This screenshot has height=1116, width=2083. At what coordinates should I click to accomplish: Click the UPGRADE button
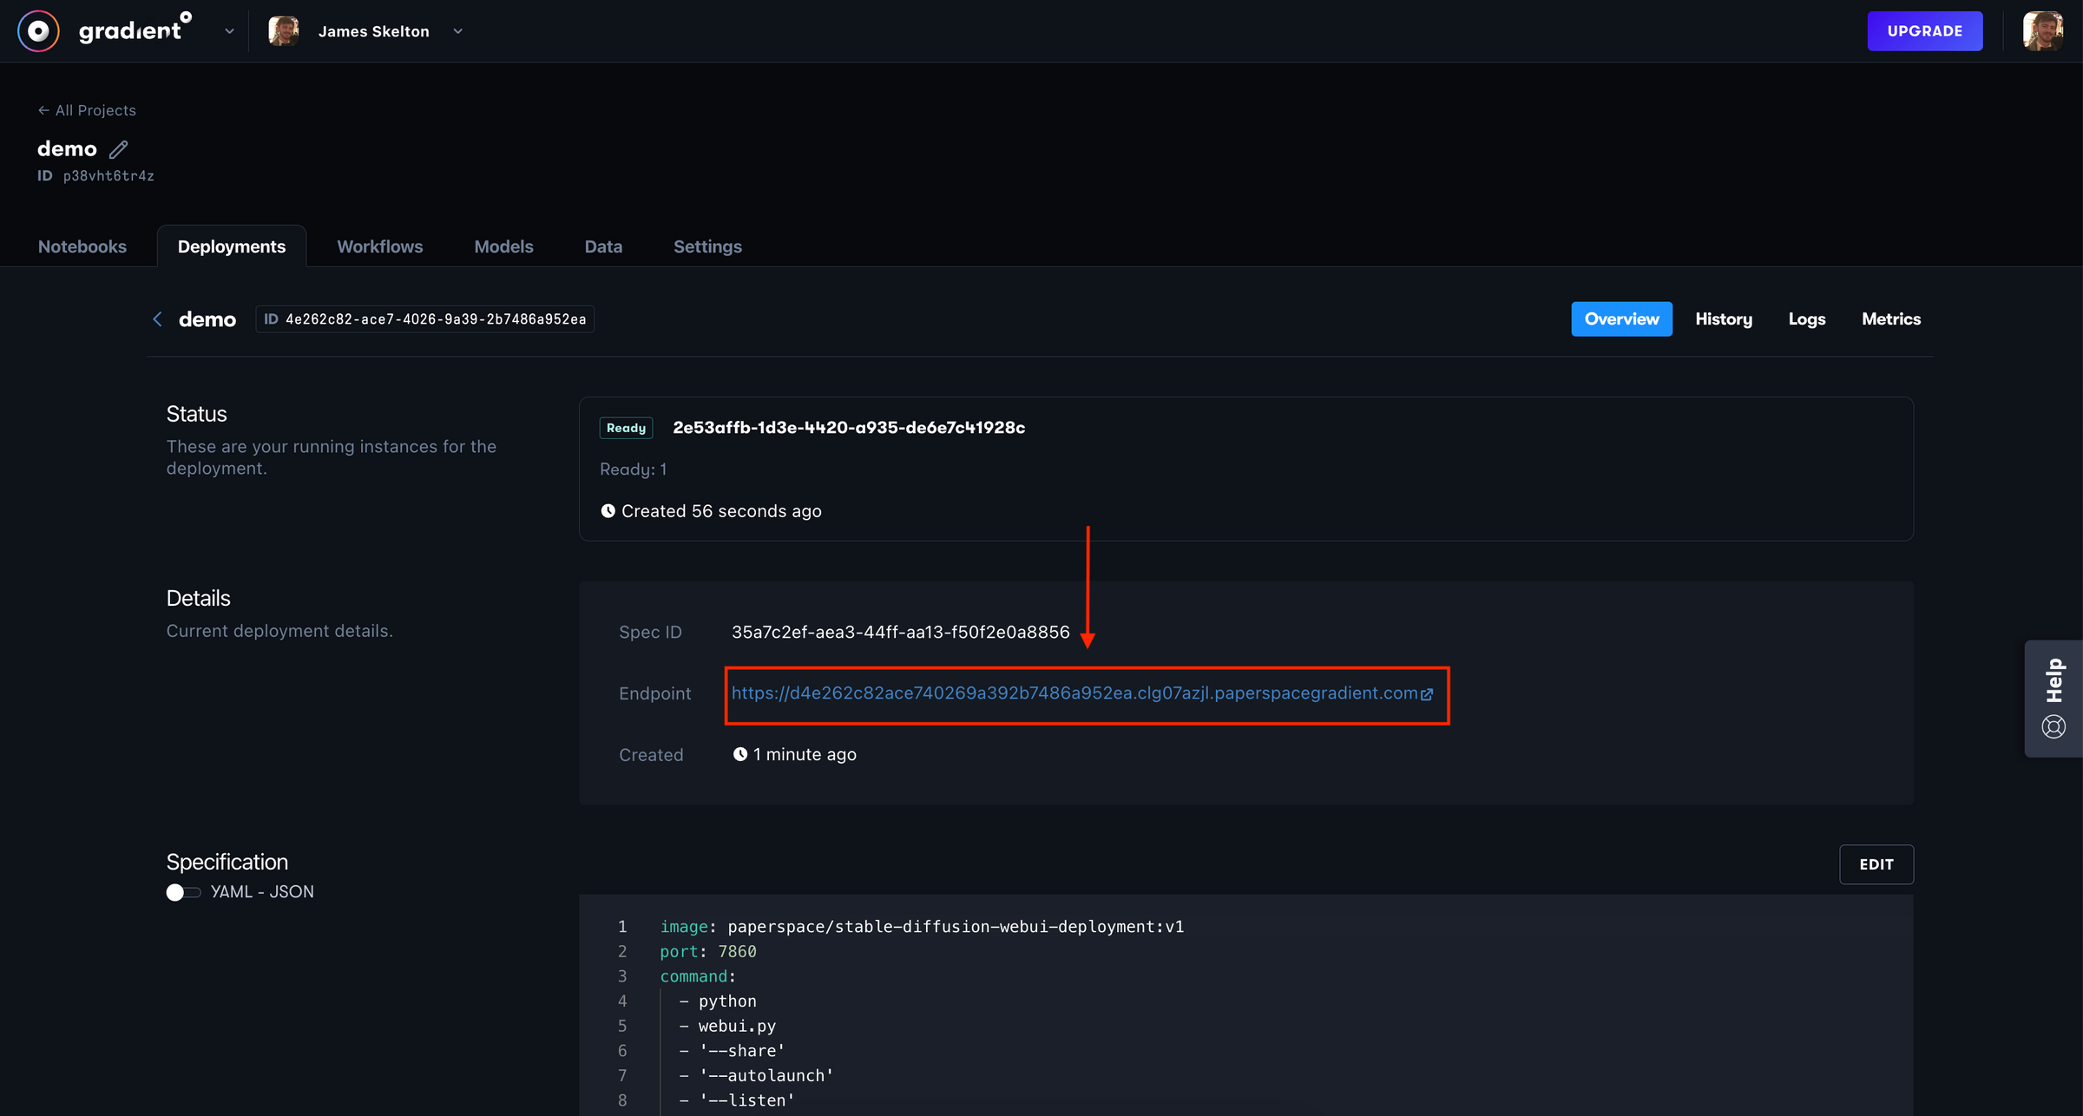(x=1925, y=30)
